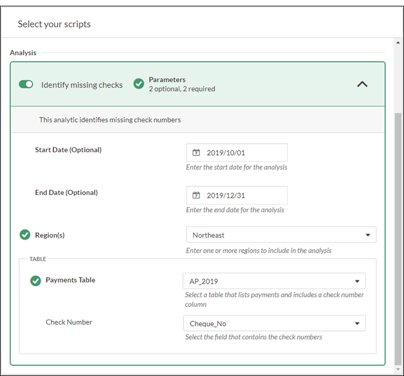The height and width of the screenshot is (376, 404).
Task: Click the Select your scripts title
Action: point(54,24)
